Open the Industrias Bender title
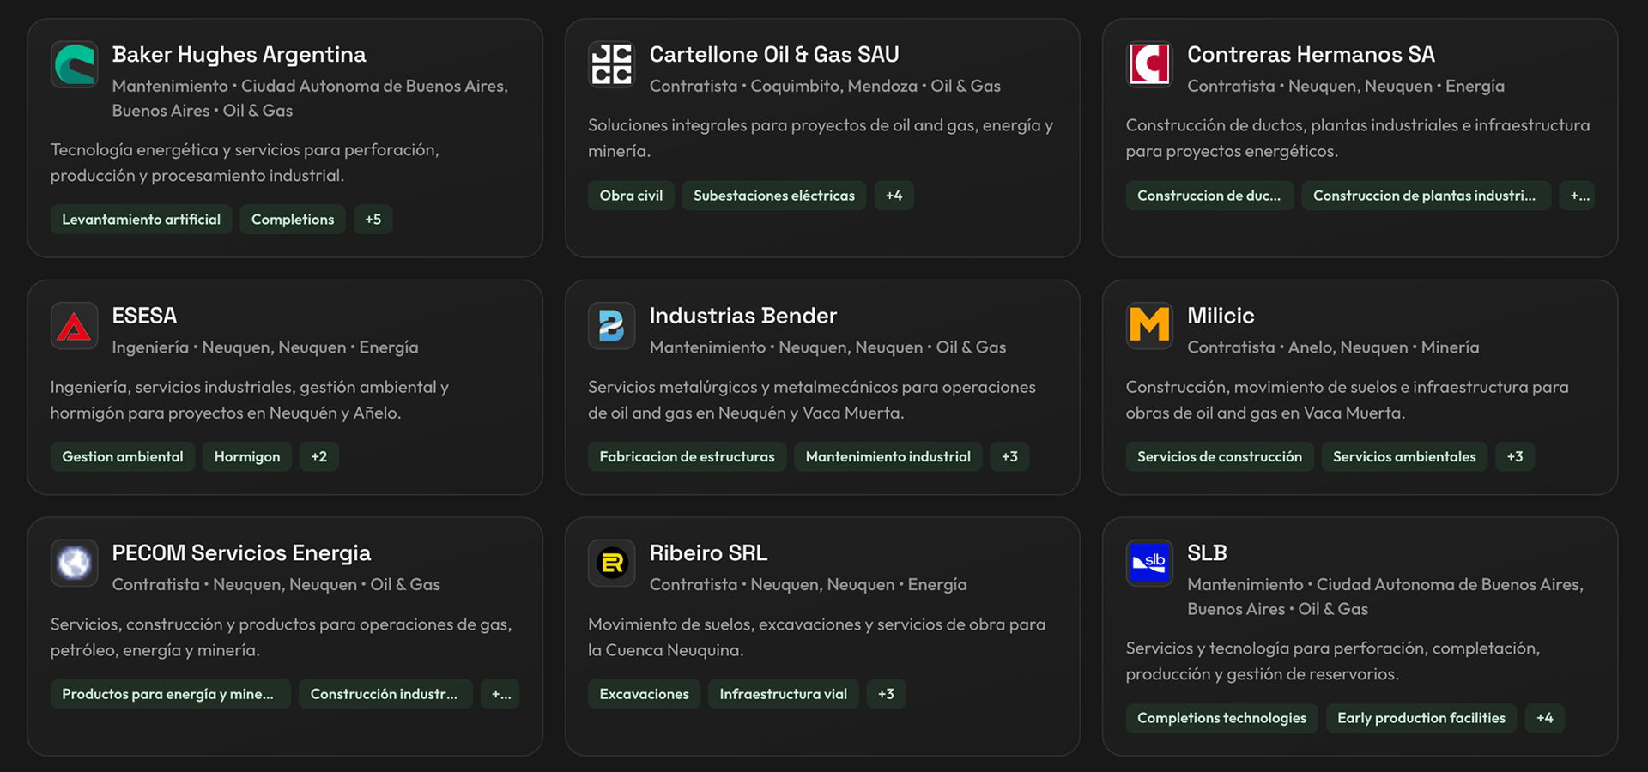 pyautogui.click(x=742, y=316)
